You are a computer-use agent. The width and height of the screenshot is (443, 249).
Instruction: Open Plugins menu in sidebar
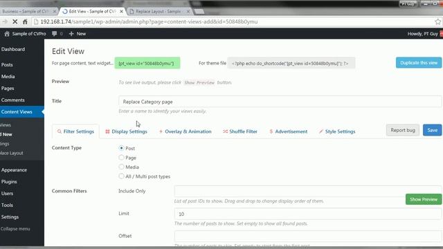click(9, 181)
